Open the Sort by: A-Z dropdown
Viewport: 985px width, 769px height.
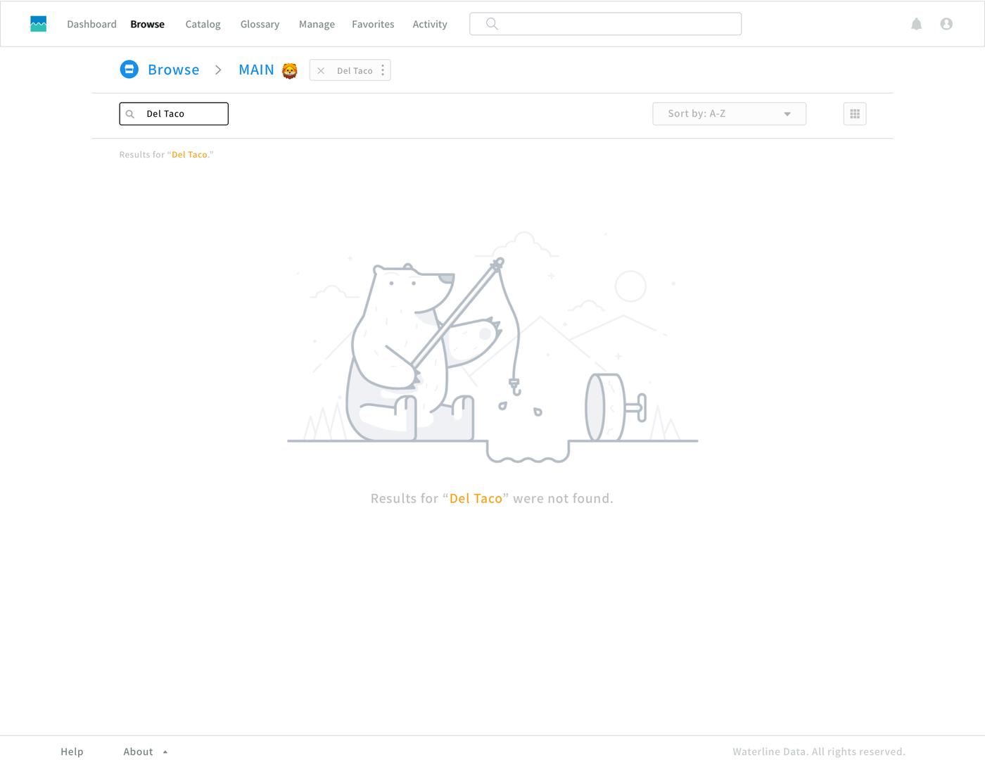(x=729, y=114)
